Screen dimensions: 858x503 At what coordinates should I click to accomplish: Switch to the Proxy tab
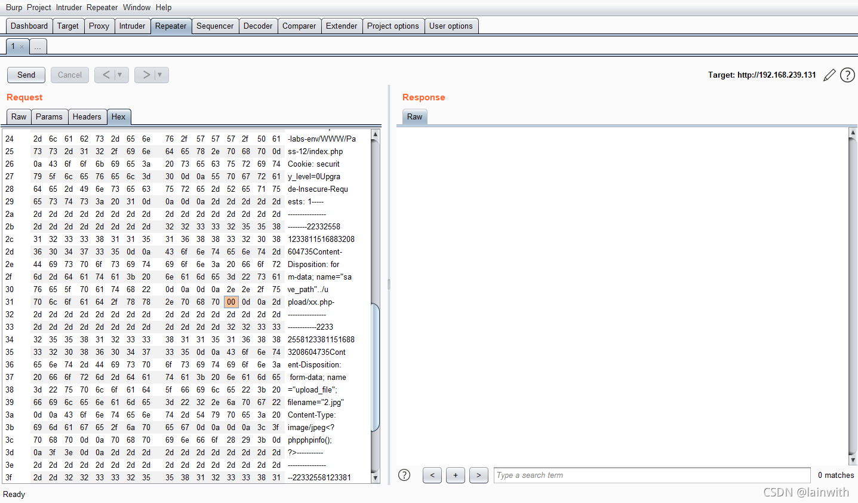click(x=99, y=26)
